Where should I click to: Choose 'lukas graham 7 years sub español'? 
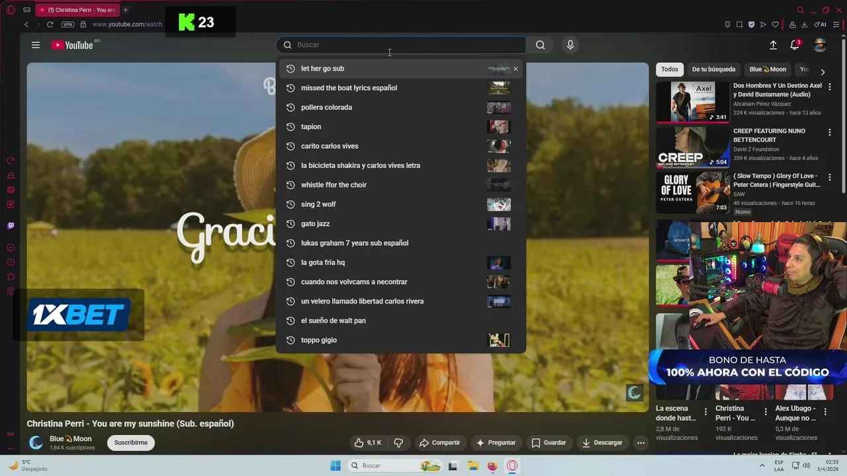click(401, 243)
